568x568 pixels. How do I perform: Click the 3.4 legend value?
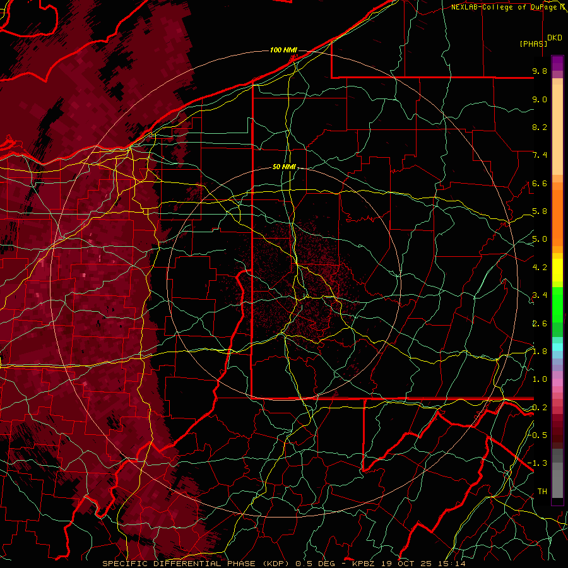pos(540,295)
